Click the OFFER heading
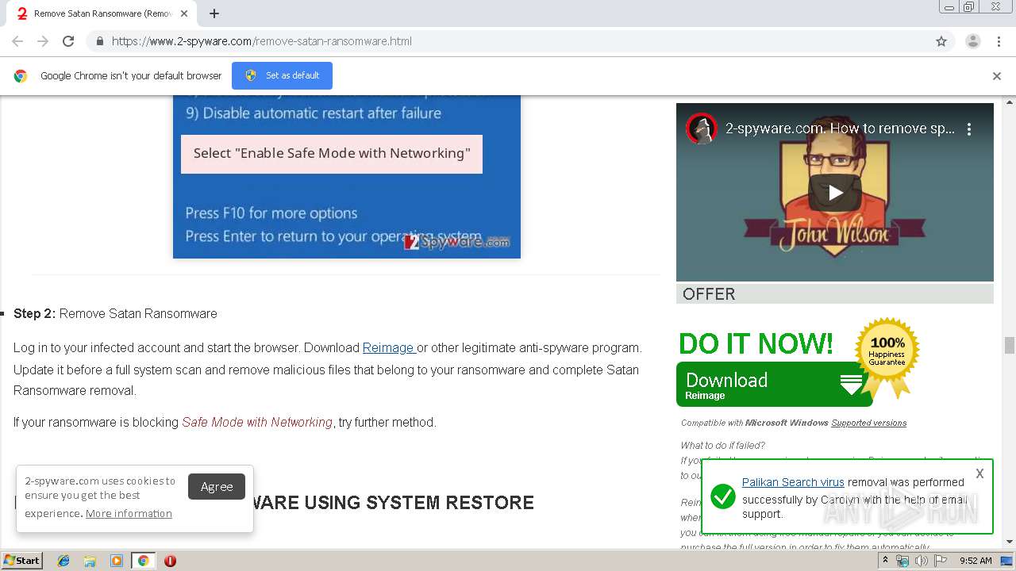 pos(709,294)
